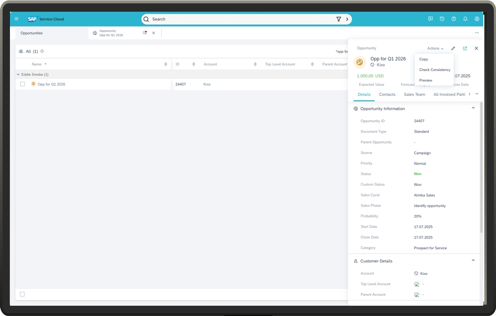496x316 pixels.
Task: Open the feedback chat icon in header
Action: (x=430, y=19)
